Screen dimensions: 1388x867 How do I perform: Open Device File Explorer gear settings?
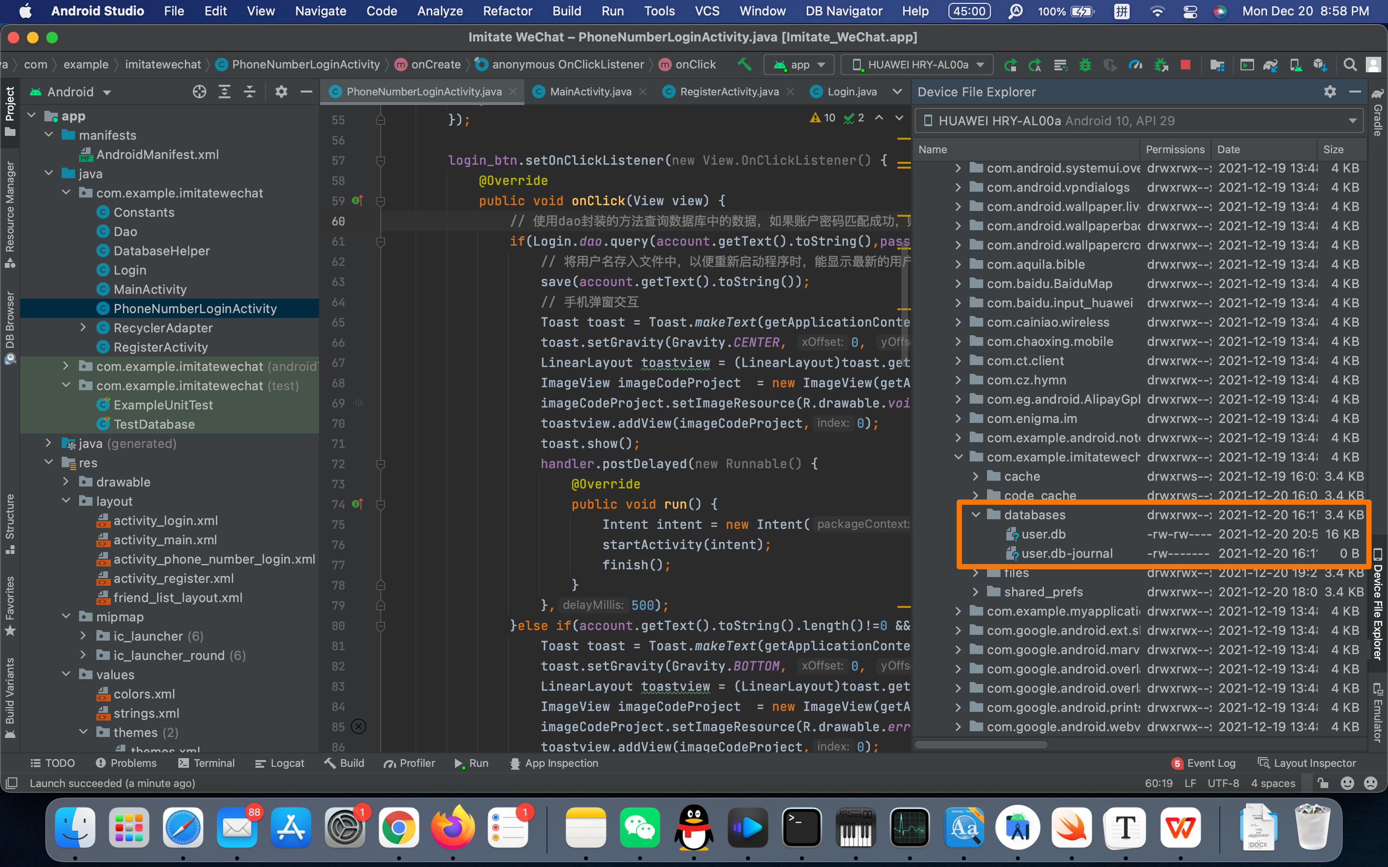[x=1330, y=92]
